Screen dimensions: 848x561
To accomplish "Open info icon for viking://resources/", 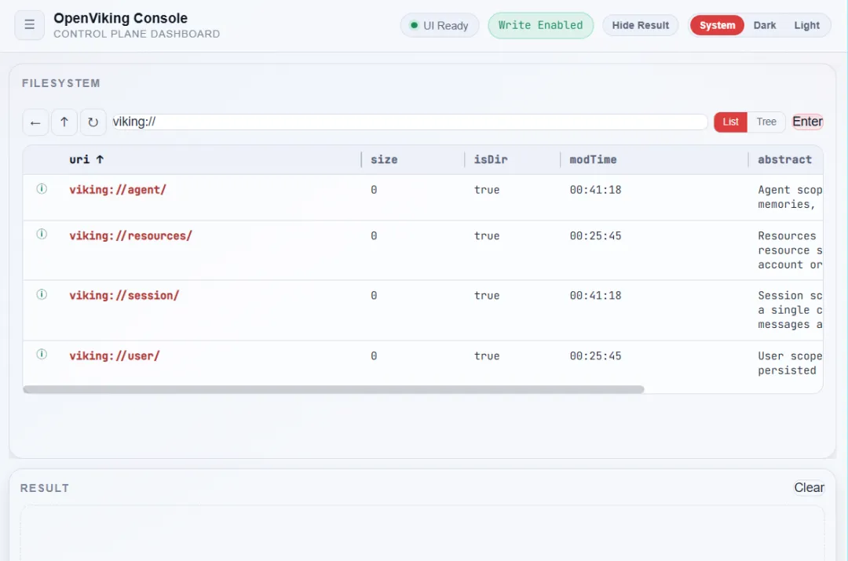I will pos(42,234).
